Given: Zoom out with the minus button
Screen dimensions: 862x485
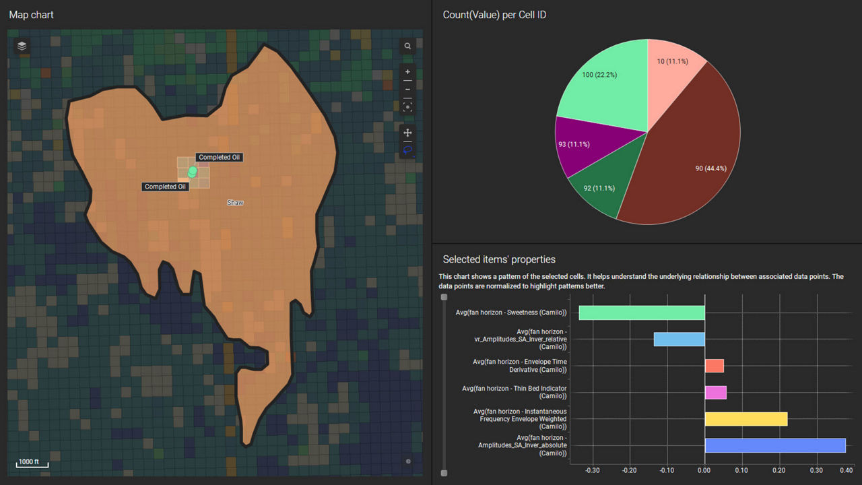Looking at the screenshot, I should click(407, 90).
